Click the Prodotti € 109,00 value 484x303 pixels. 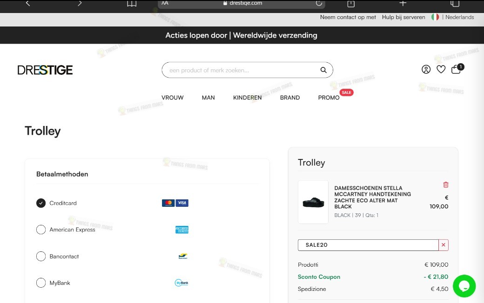point(436,265)
